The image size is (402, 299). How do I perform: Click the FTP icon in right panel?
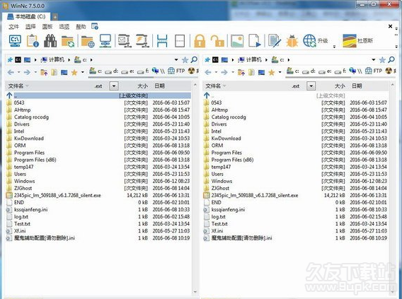pyautogui.click(x=373, y=71)
